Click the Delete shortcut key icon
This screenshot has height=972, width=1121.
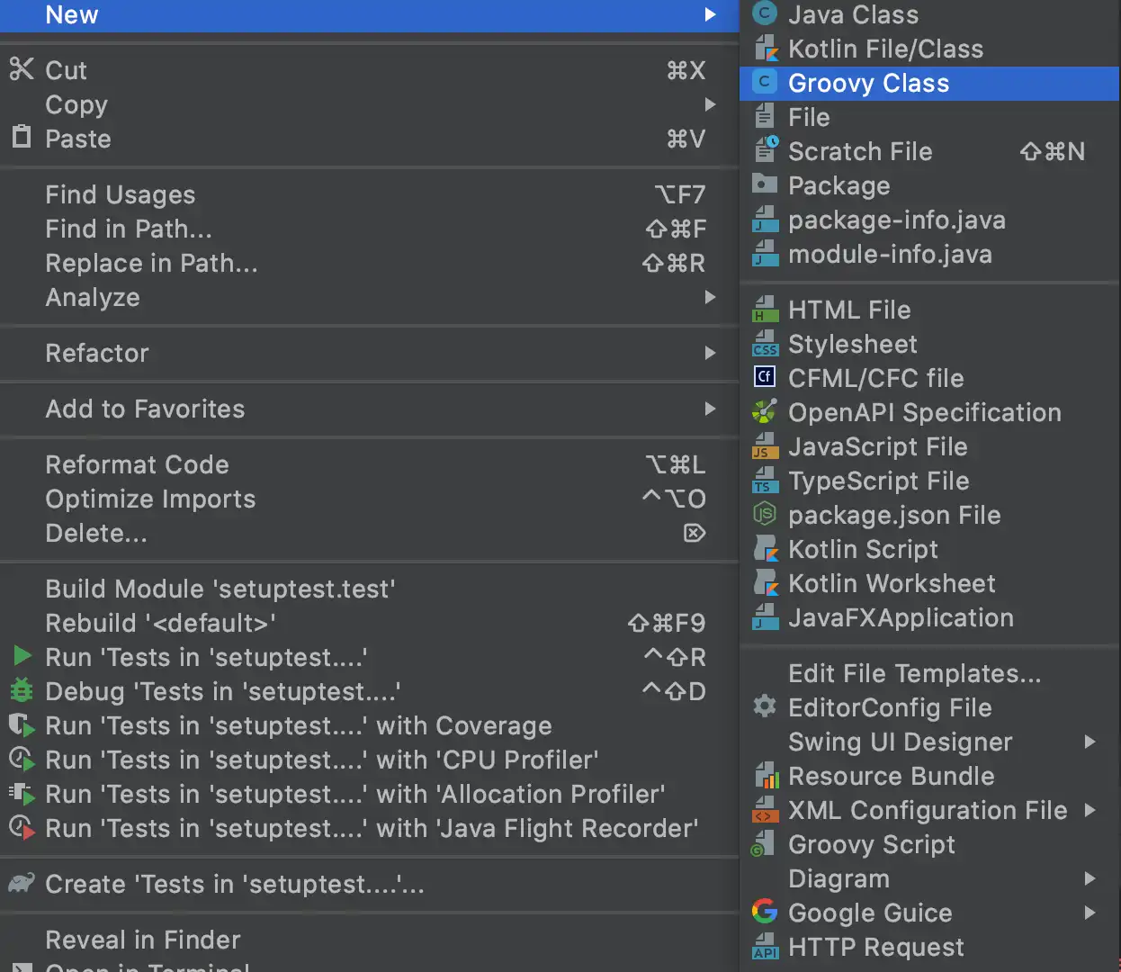(695, 533)
